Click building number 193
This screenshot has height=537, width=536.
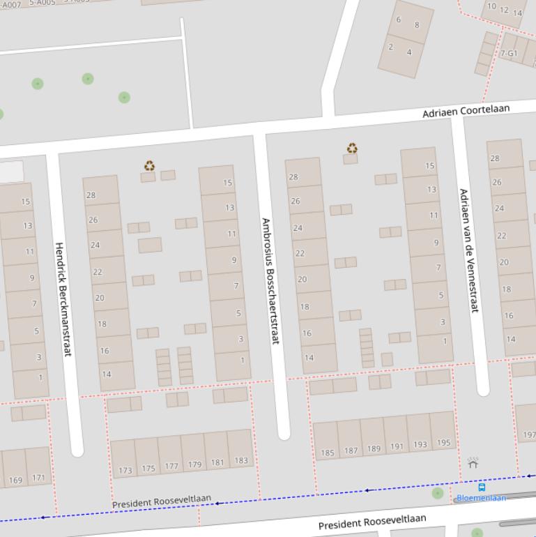[x=420, y=444]
